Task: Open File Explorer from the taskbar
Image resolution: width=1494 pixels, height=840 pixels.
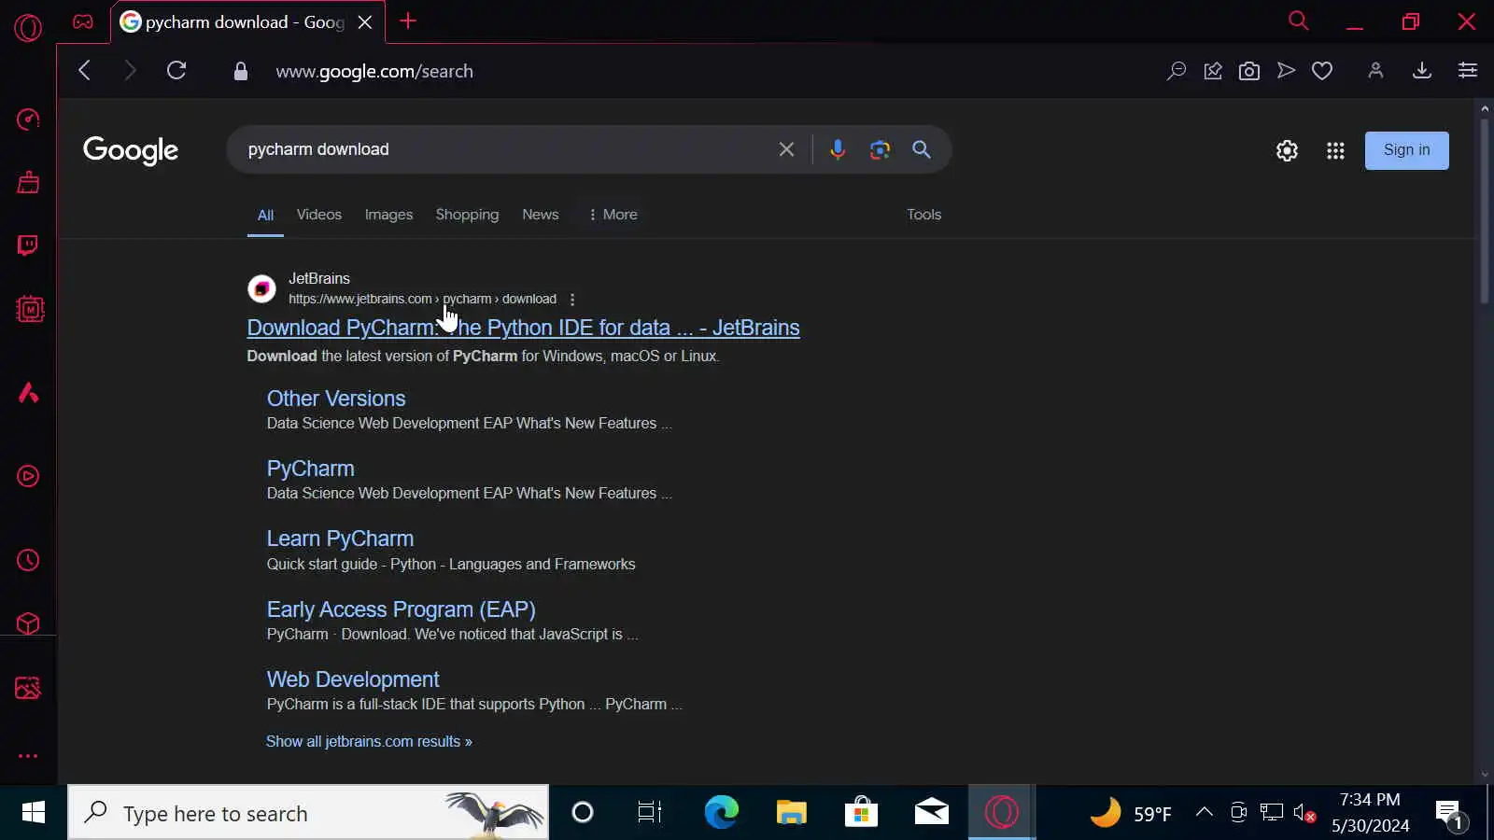Action: click(x=791, y=813)
